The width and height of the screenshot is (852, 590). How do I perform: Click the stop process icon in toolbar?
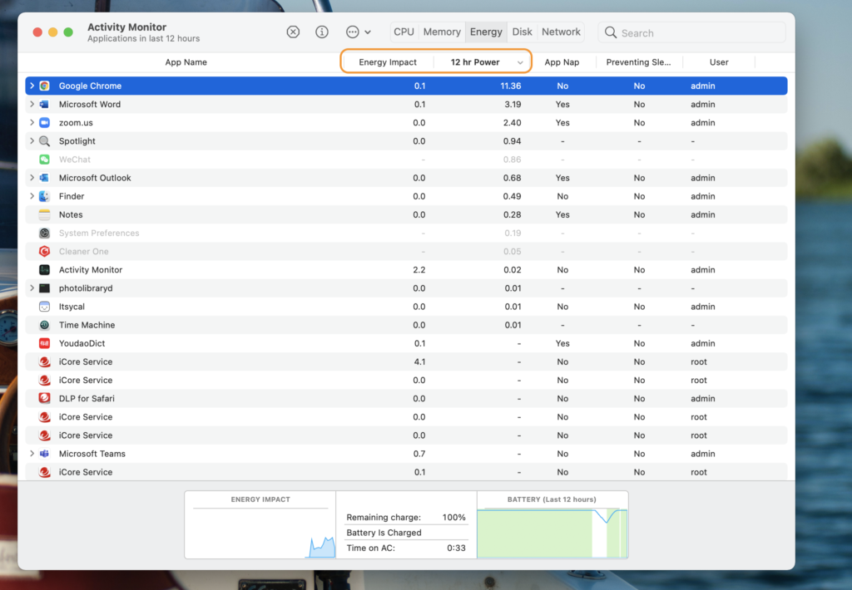point(293,32)
